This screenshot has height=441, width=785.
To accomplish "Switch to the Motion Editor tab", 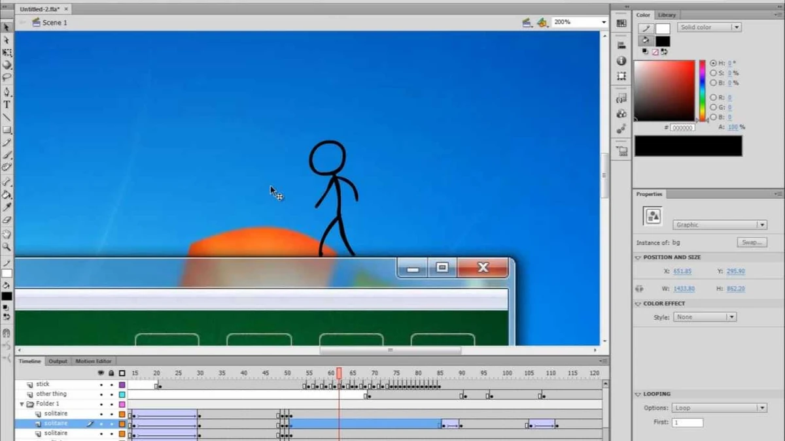I will (x=94, y=361).
